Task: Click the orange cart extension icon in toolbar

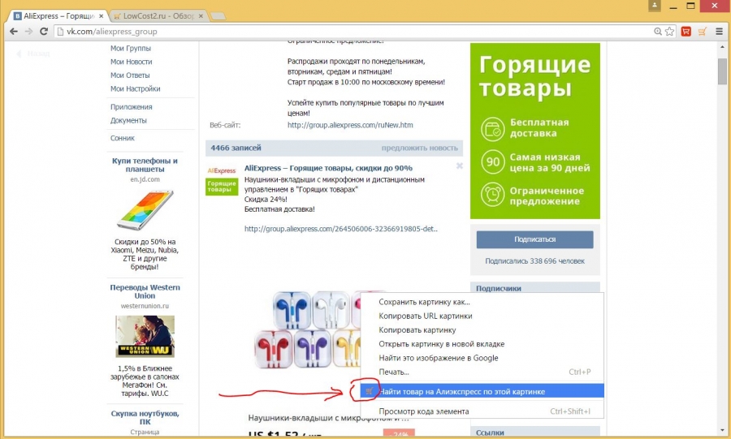Action: pyautogui.click(x=702, y=32)
